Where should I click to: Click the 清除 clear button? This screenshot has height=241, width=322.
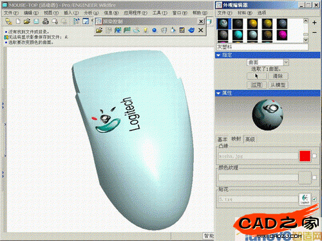[x=278, y=76]
